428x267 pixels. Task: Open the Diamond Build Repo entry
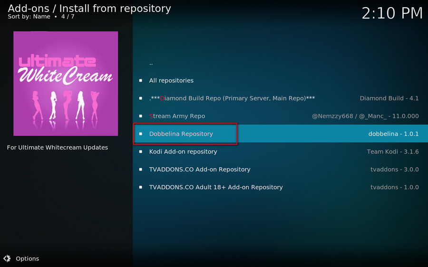click(232, 98)
